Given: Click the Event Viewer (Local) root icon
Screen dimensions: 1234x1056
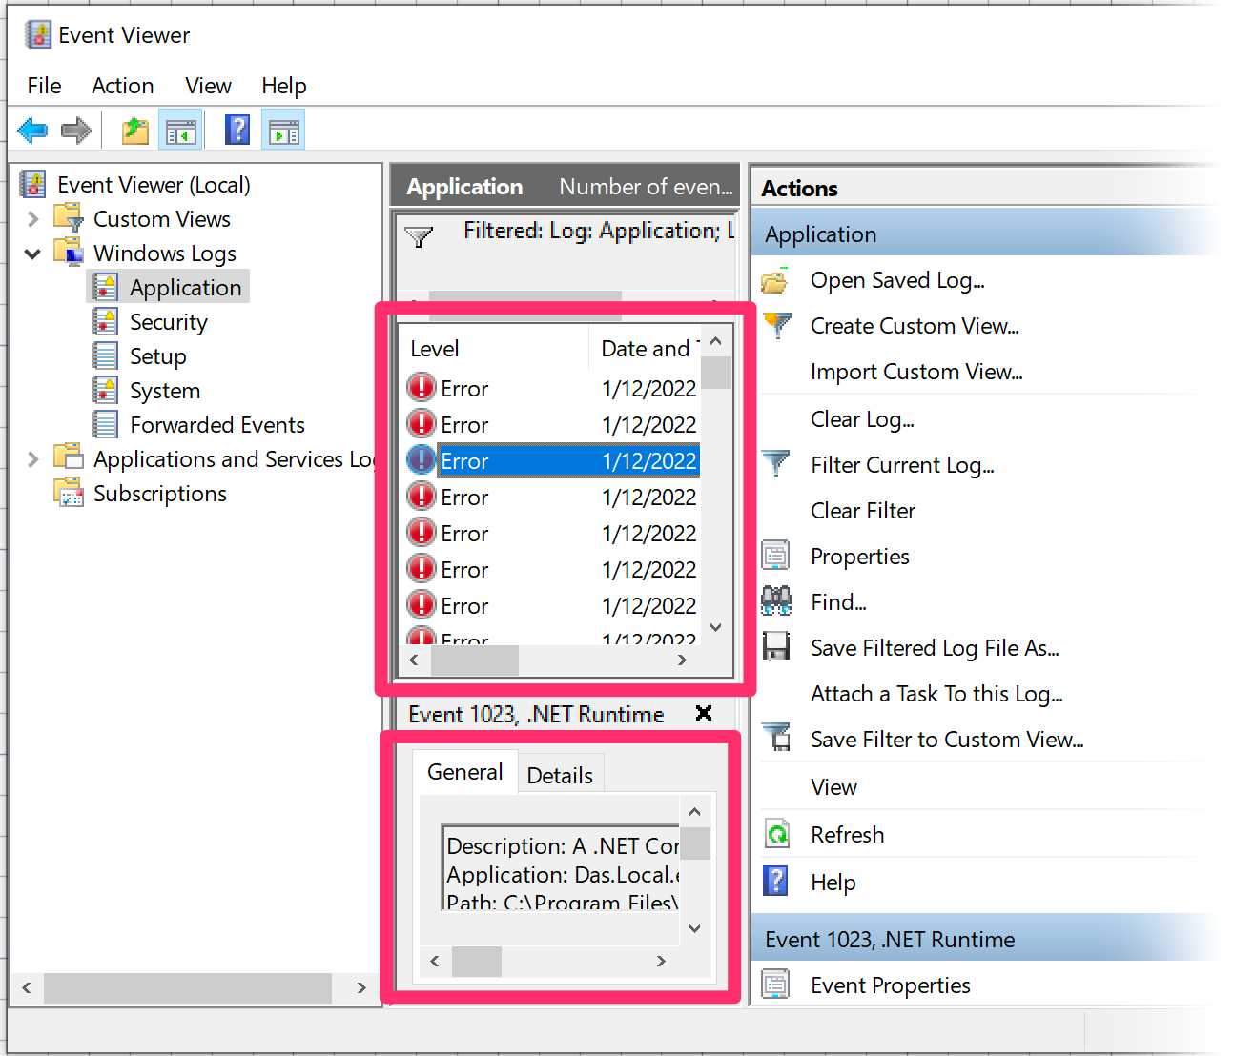Looking at the screenshot, I should [x=33, y=184].
